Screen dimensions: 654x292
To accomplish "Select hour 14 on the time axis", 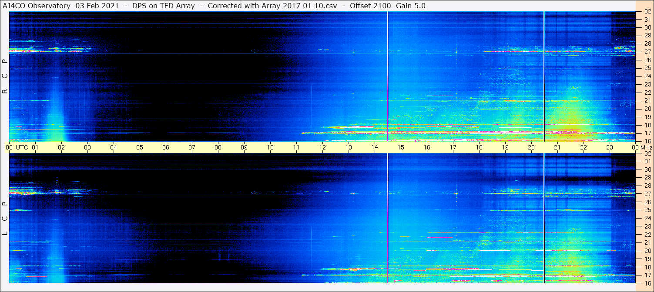I will [375, 147].
